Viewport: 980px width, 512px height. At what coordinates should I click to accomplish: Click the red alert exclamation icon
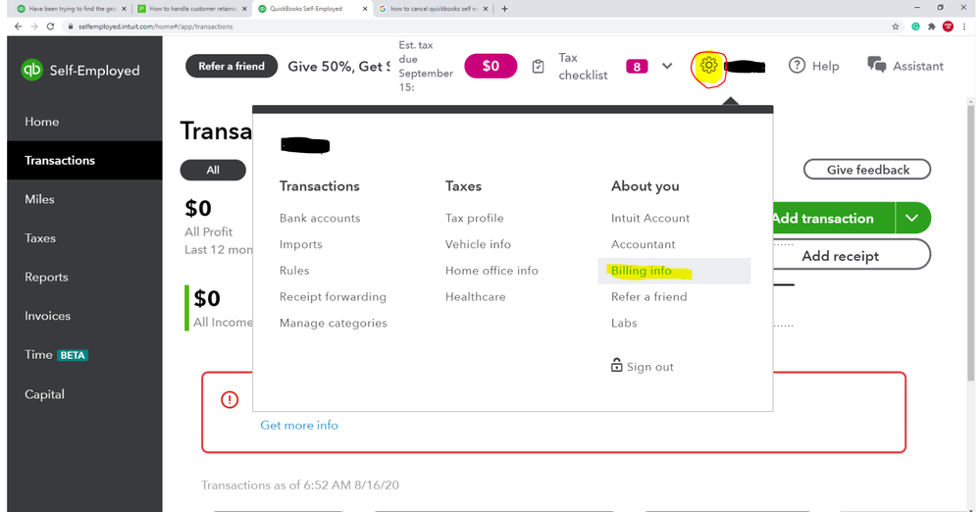(230, 399)
